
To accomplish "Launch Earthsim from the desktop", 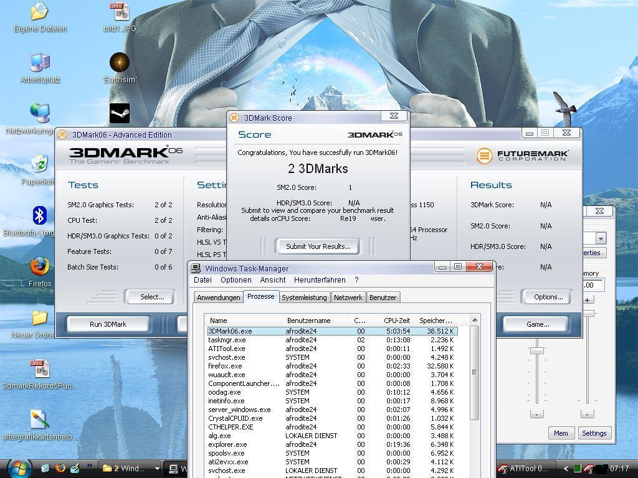I will (119, 63).
